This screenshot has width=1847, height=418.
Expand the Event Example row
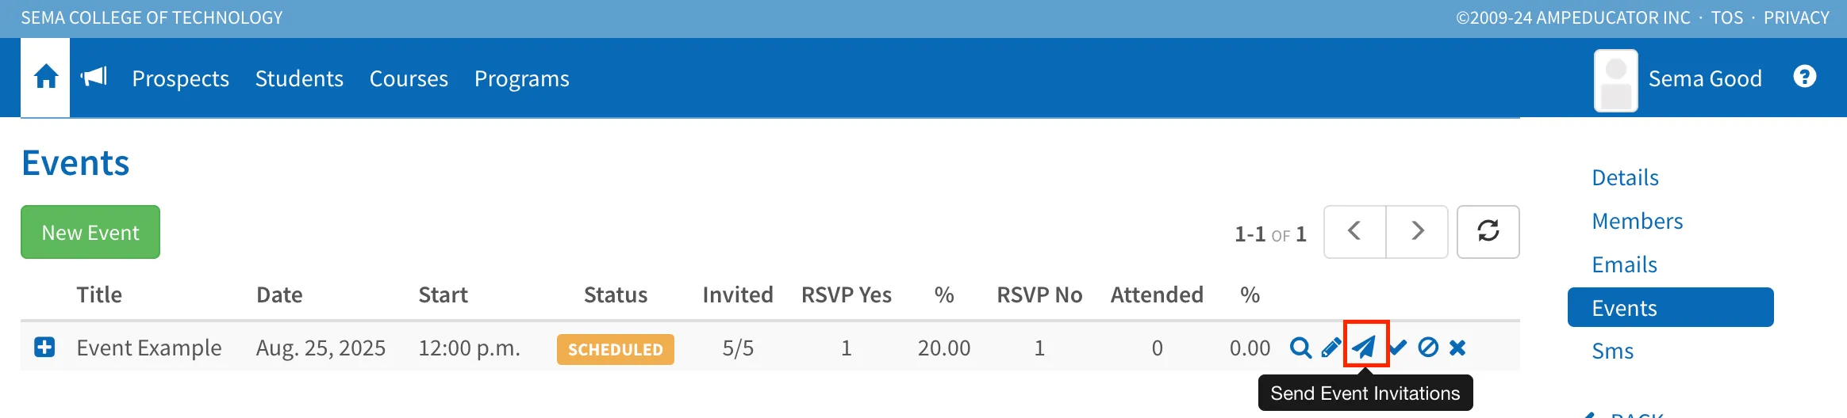tap(44, 348)
